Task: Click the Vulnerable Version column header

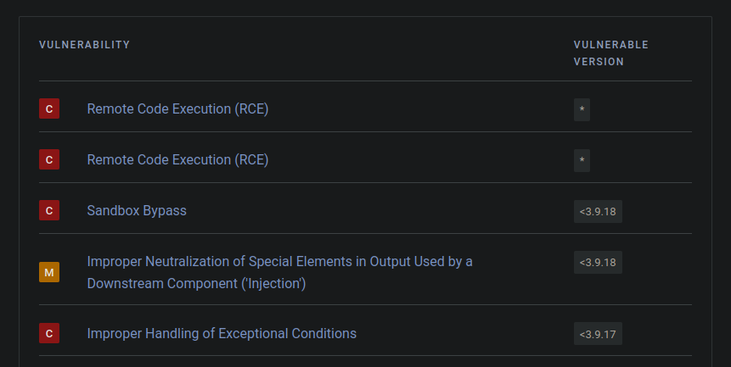Action: (x=610, y=53)
